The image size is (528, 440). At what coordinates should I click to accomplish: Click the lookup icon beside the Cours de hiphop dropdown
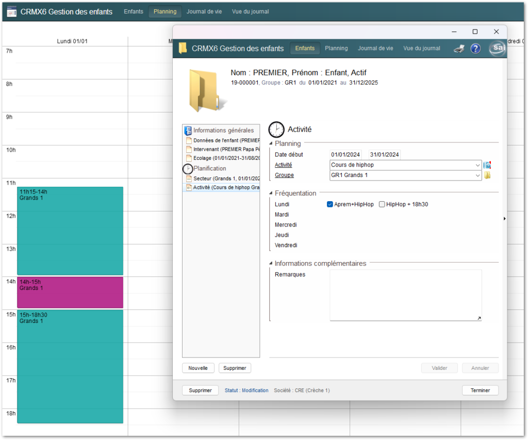(x=487, y=165)
